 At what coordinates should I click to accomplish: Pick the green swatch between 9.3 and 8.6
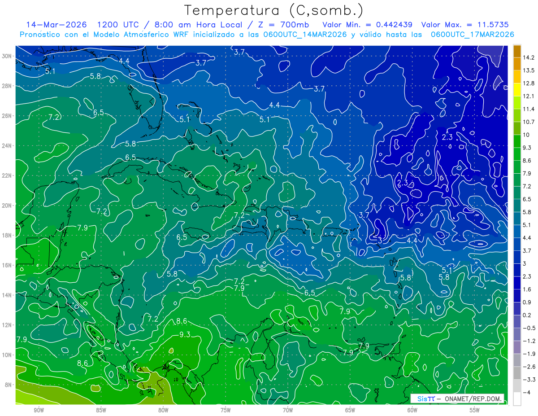[517, 154]
